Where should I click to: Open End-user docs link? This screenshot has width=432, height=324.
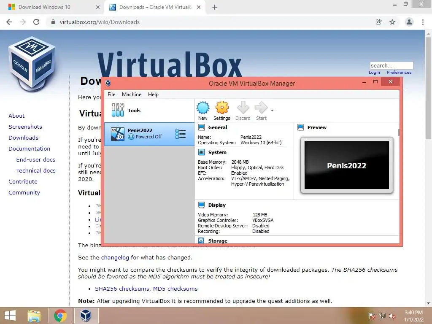coord(36,160)
